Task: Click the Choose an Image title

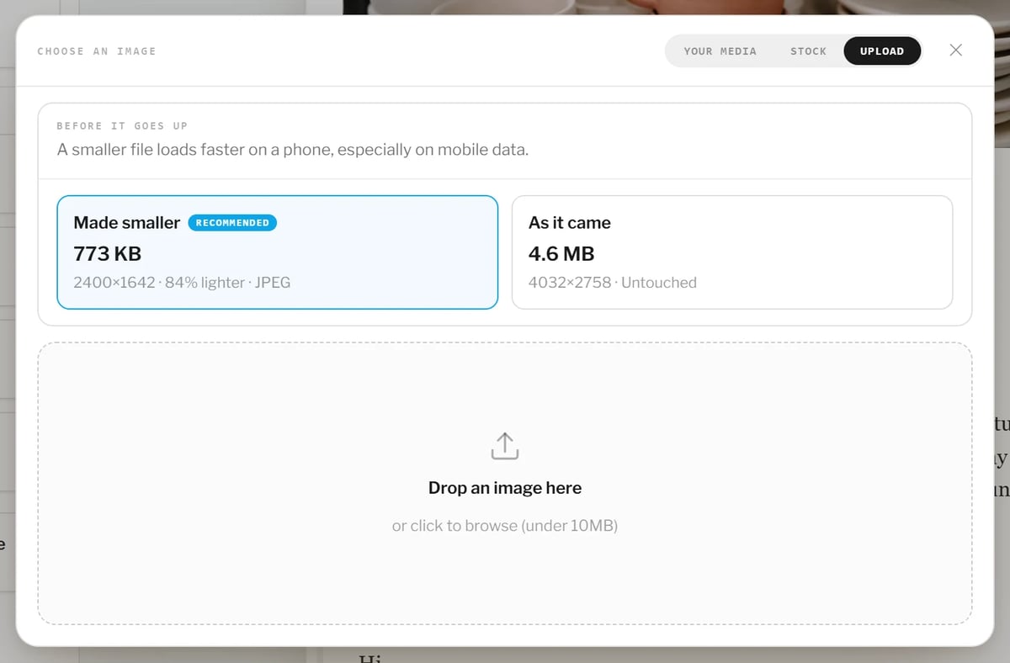Action: (97, 51)
